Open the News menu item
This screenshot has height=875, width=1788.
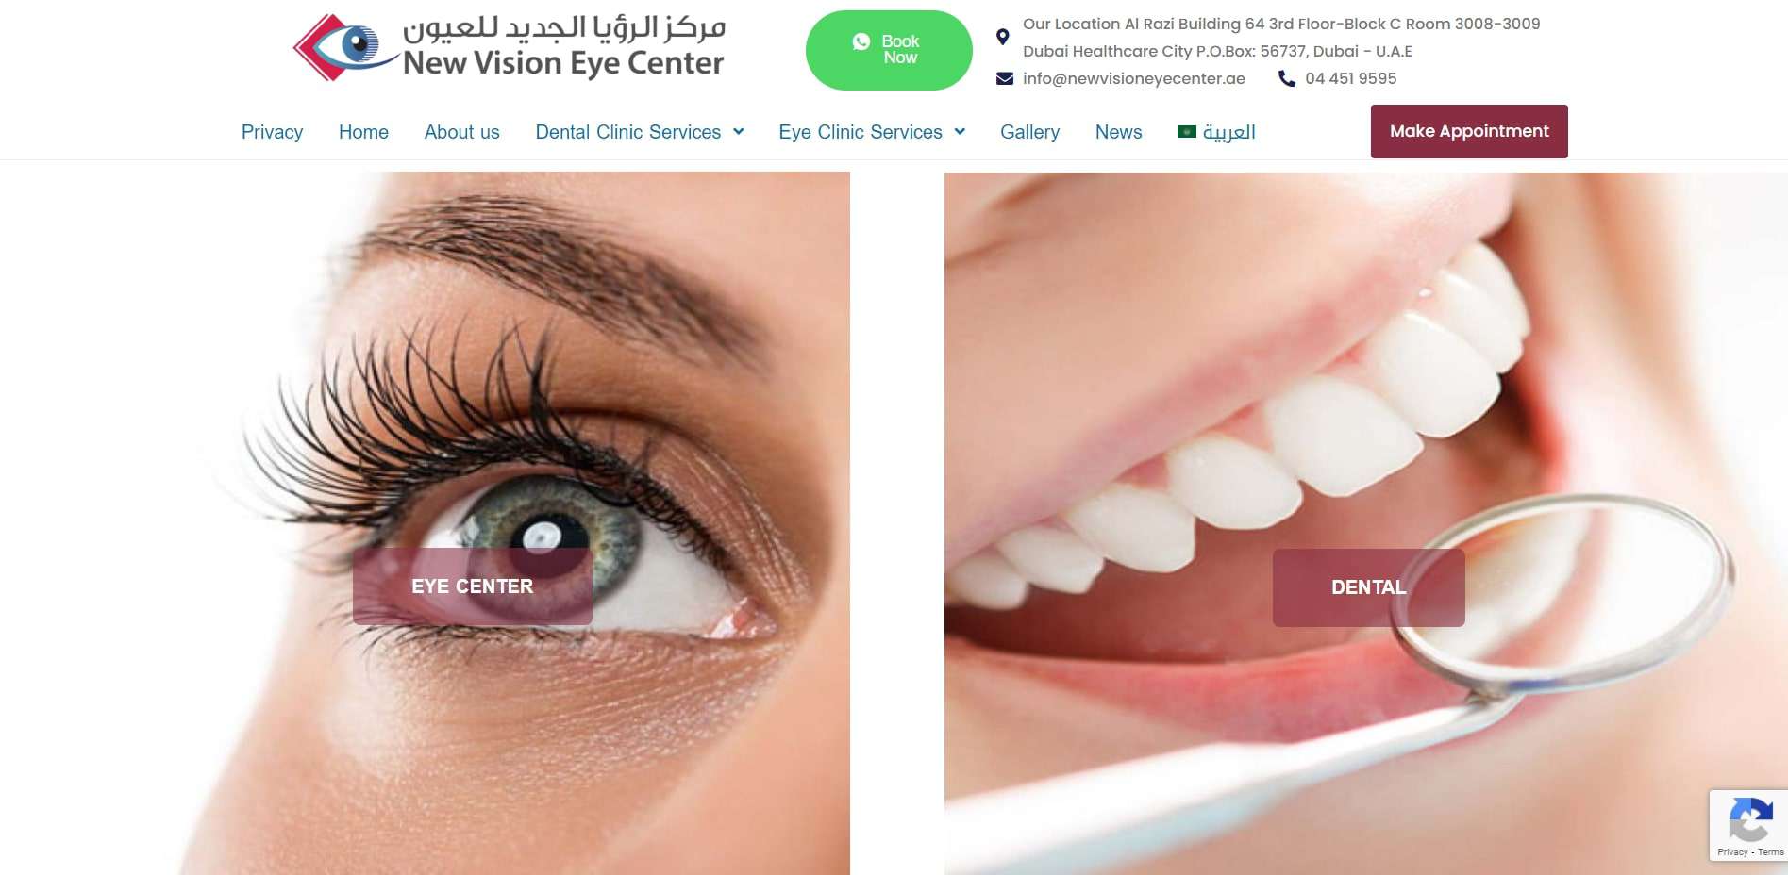coord(1118,132)
